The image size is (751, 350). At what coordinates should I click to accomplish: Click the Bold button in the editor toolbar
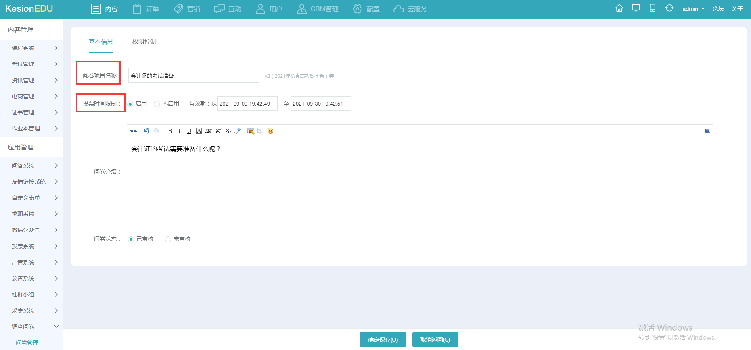coord(170,131)
